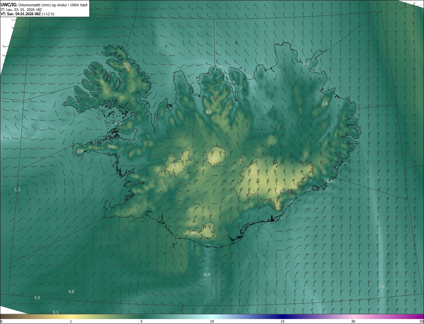Image resolution: width=424 pixels, height=324 pixels.
Task: Click the "30" tick on the color scale
Action: pos(353,321)
